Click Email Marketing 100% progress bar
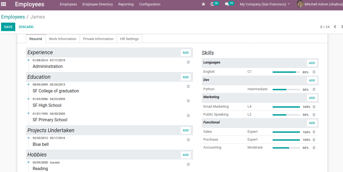This screenshot has height=172, width=343. (x=286, y=107)
